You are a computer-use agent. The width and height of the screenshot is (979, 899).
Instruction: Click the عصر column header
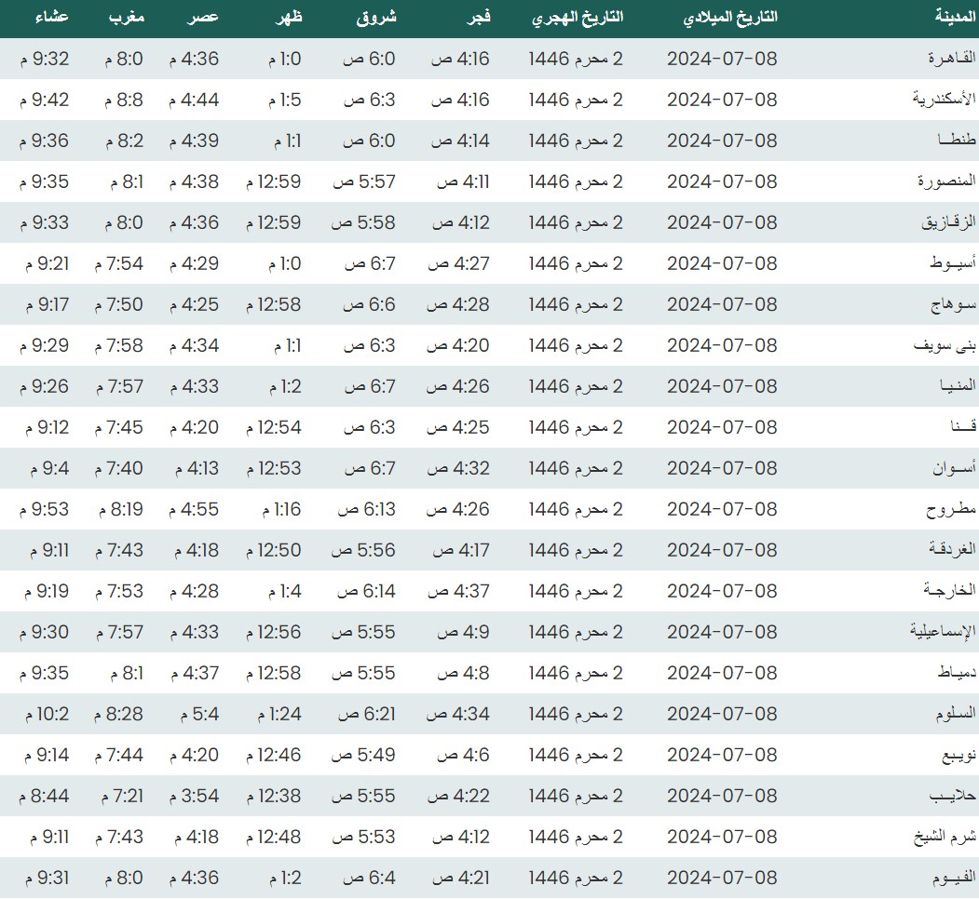click(204, 18)
